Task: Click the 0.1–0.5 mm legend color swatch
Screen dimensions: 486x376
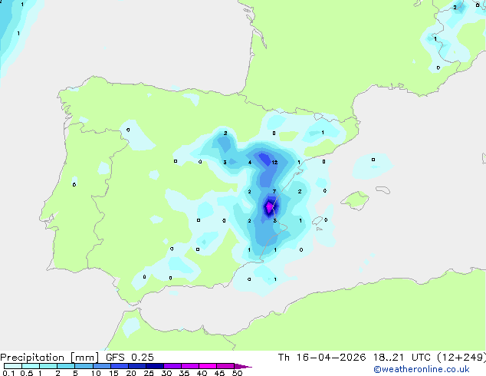Action: tap(13, 366)
